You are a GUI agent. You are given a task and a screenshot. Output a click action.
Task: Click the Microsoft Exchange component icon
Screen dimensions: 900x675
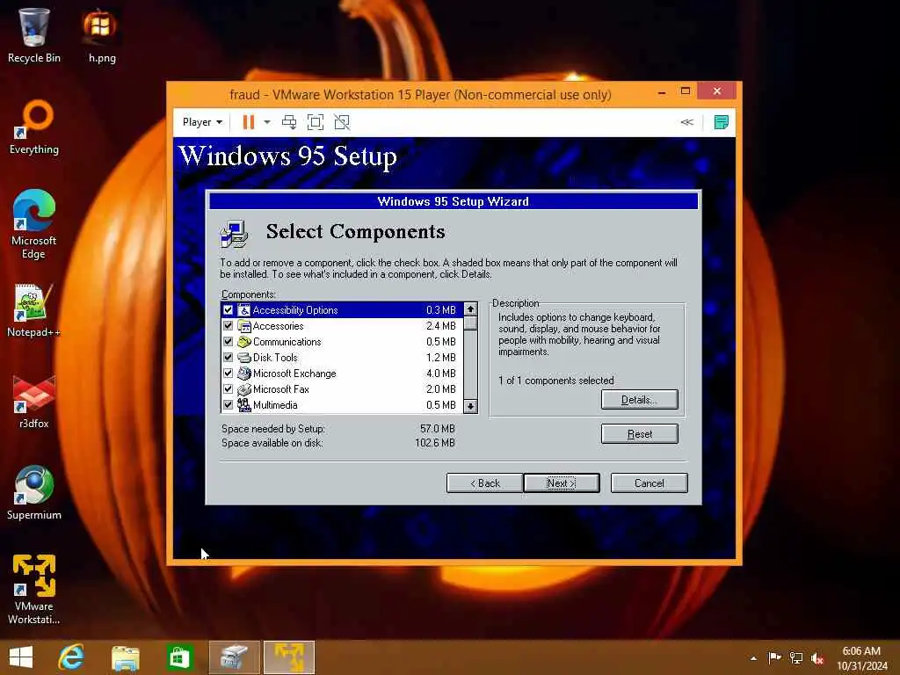pos(244,373)
